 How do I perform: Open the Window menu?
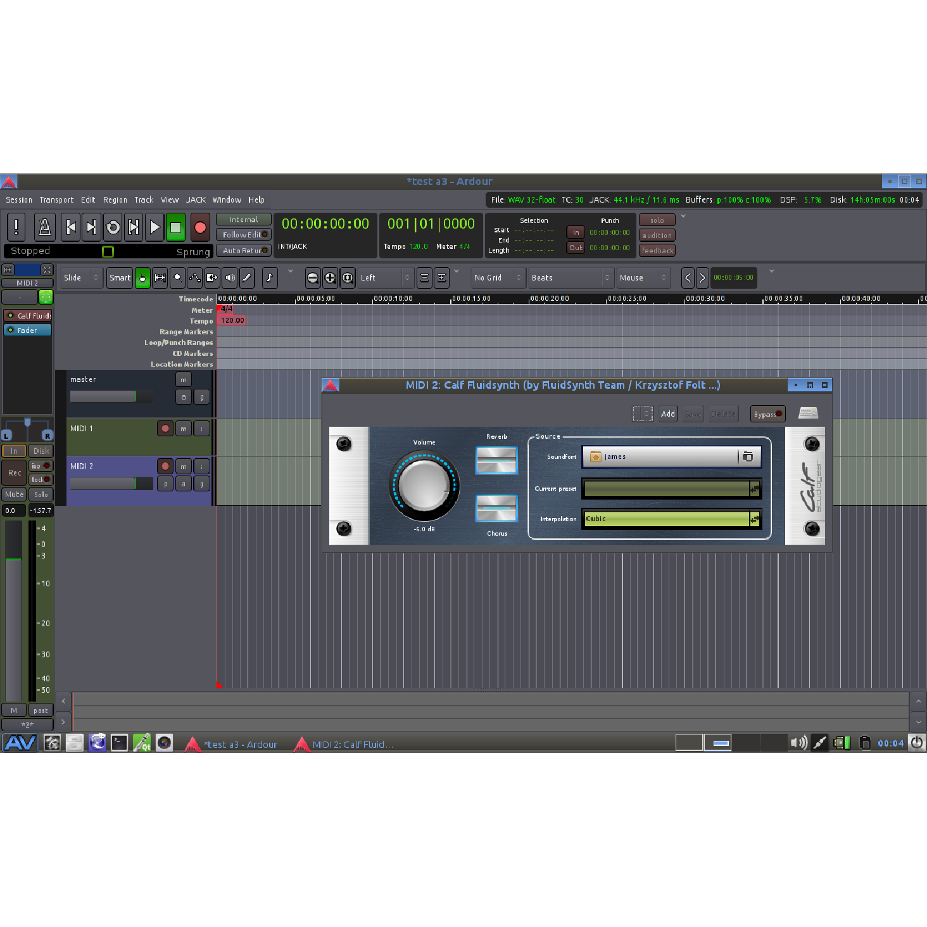227,199
